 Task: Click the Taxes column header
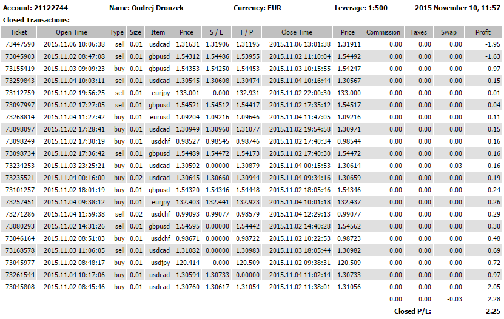click(x=418, y=32)
